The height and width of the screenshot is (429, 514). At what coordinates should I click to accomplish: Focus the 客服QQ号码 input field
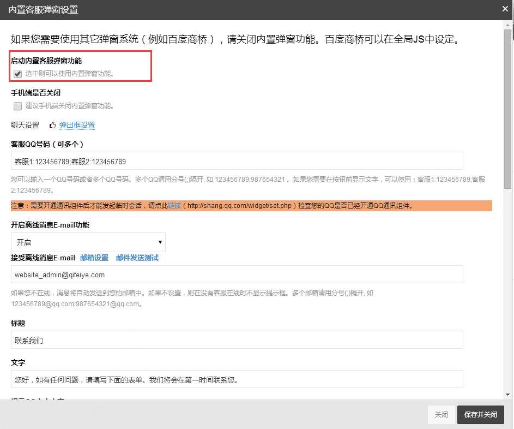(237, 162)
